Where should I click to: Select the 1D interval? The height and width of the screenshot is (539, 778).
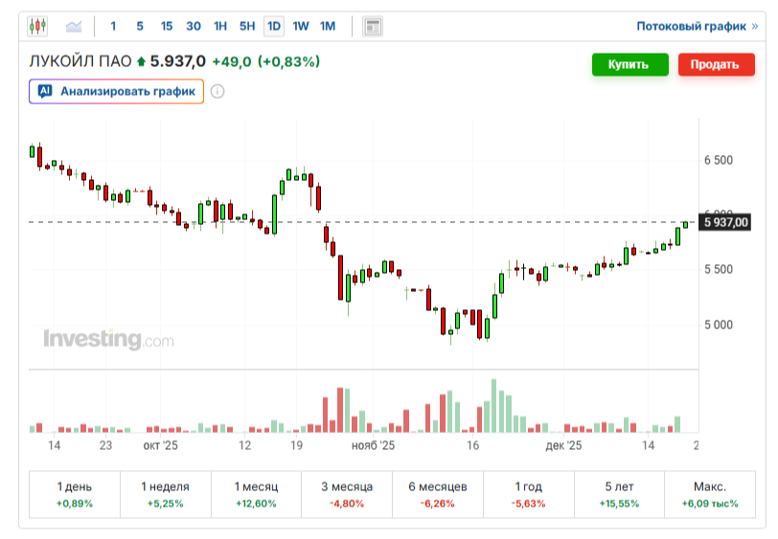pyautogui.click(x=274, y=26)
